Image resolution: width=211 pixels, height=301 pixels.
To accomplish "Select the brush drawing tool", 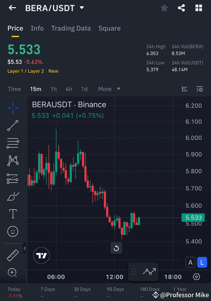I will pyautogui.click(x=13, y=196).
